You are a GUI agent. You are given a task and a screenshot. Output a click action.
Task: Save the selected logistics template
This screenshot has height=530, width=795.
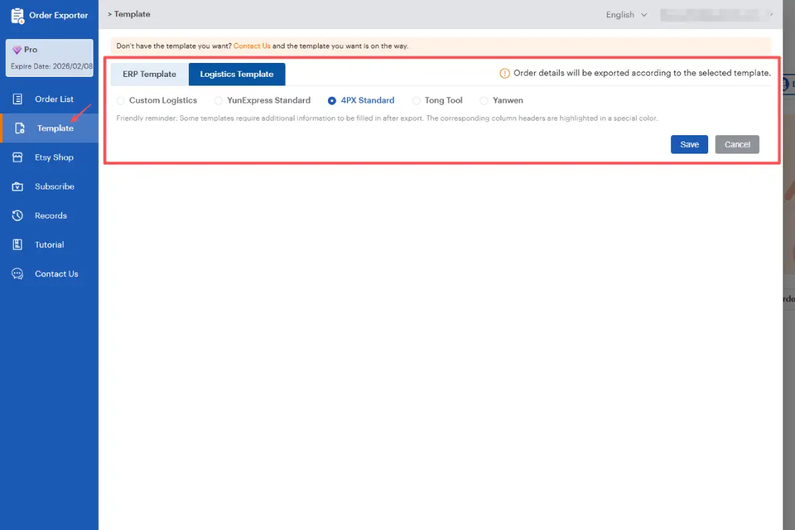pos(689,144)
